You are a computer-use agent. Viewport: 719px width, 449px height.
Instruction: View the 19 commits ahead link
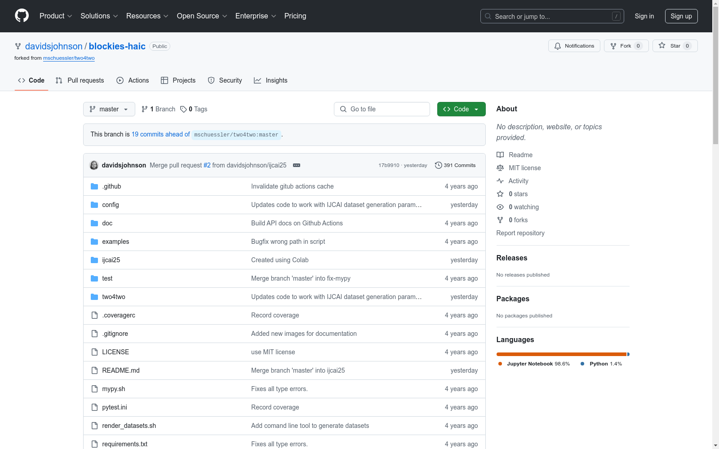161,134
